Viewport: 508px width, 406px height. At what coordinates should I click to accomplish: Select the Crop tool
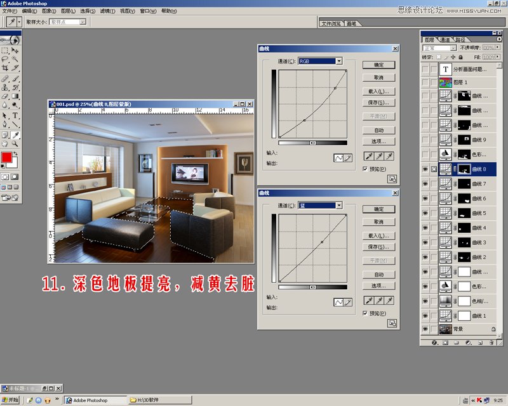5,68
